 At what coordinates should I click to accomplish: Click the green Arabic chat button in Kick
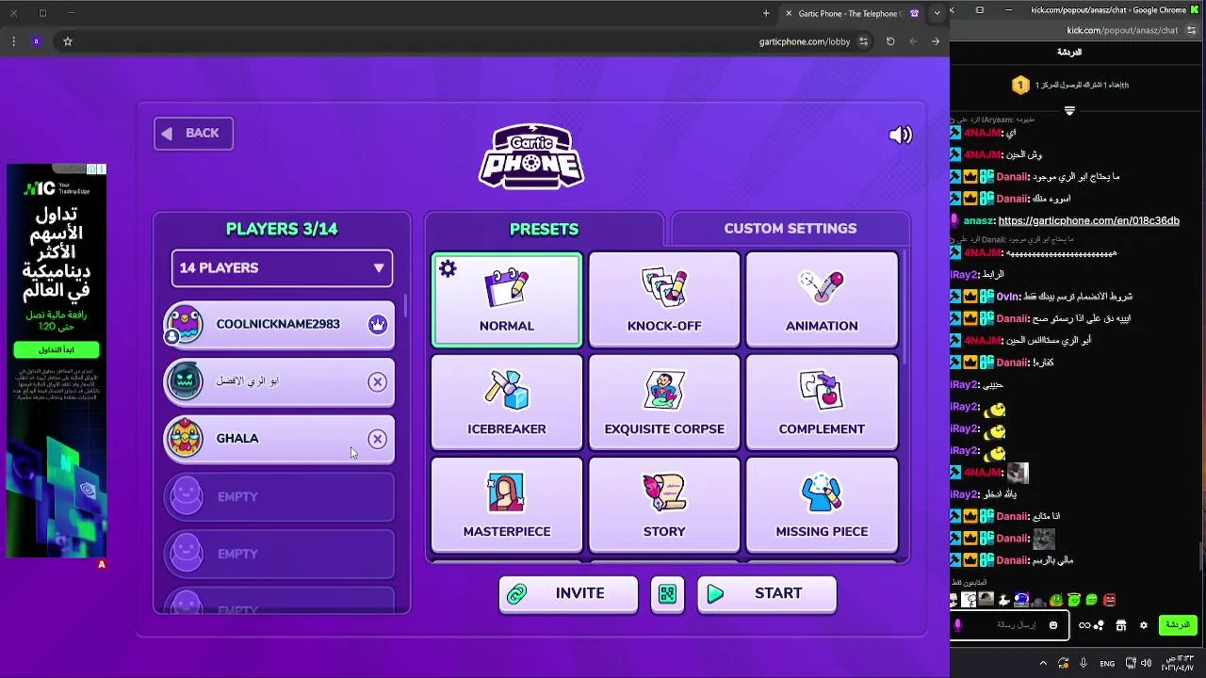[1178, 625]
